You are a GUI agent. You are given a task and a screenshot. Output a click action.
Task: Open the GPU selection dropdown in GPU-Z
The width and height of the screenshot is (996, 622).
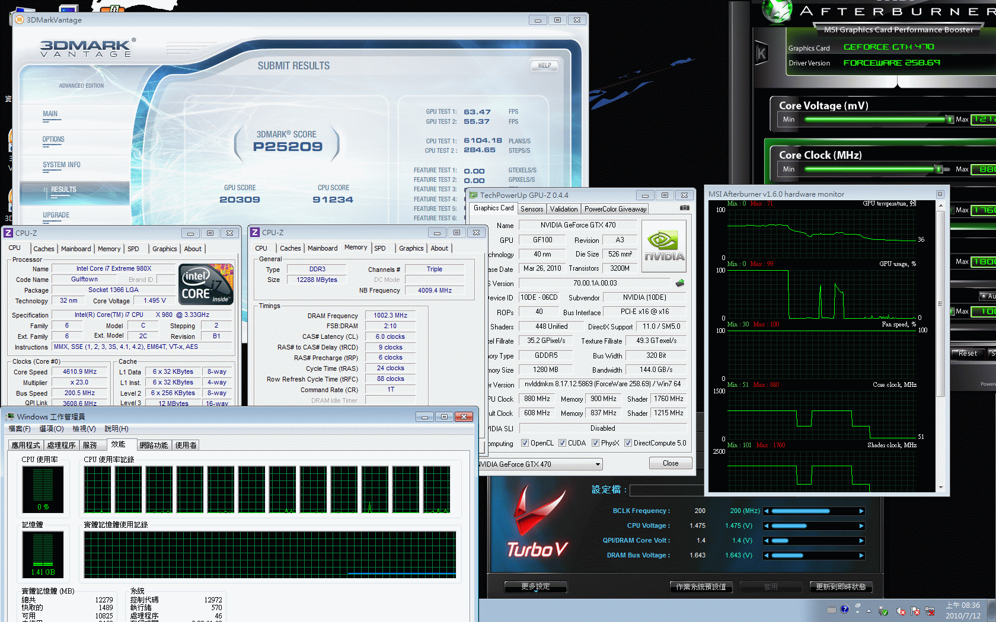(x=598, y=464)
